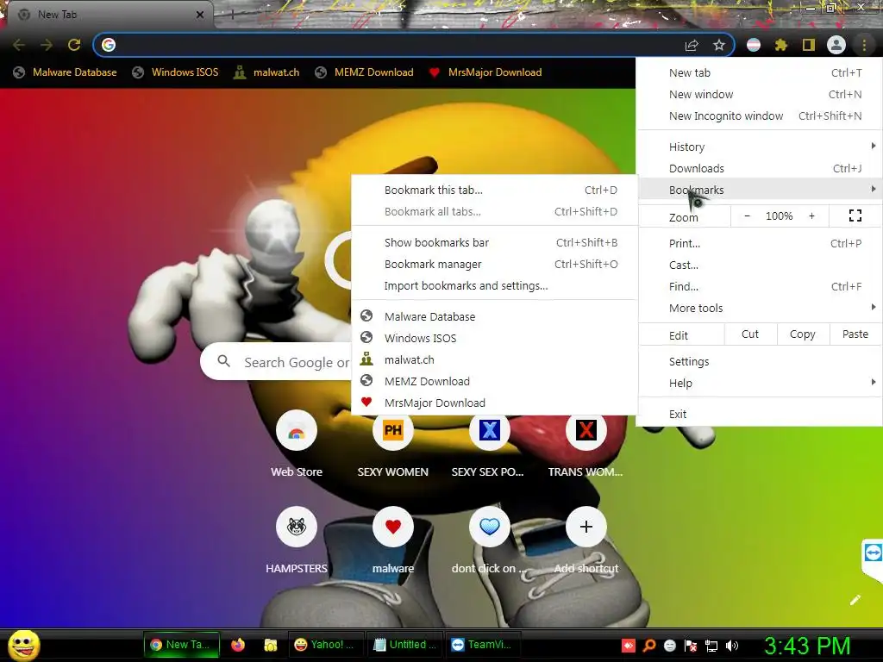The image size is (883, 662).
Task: Open the TRANS WOM... shortcut tile
Action: point(586,431)
